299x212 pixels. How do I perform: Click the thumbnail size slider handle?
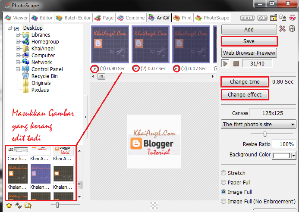point(57,205)
